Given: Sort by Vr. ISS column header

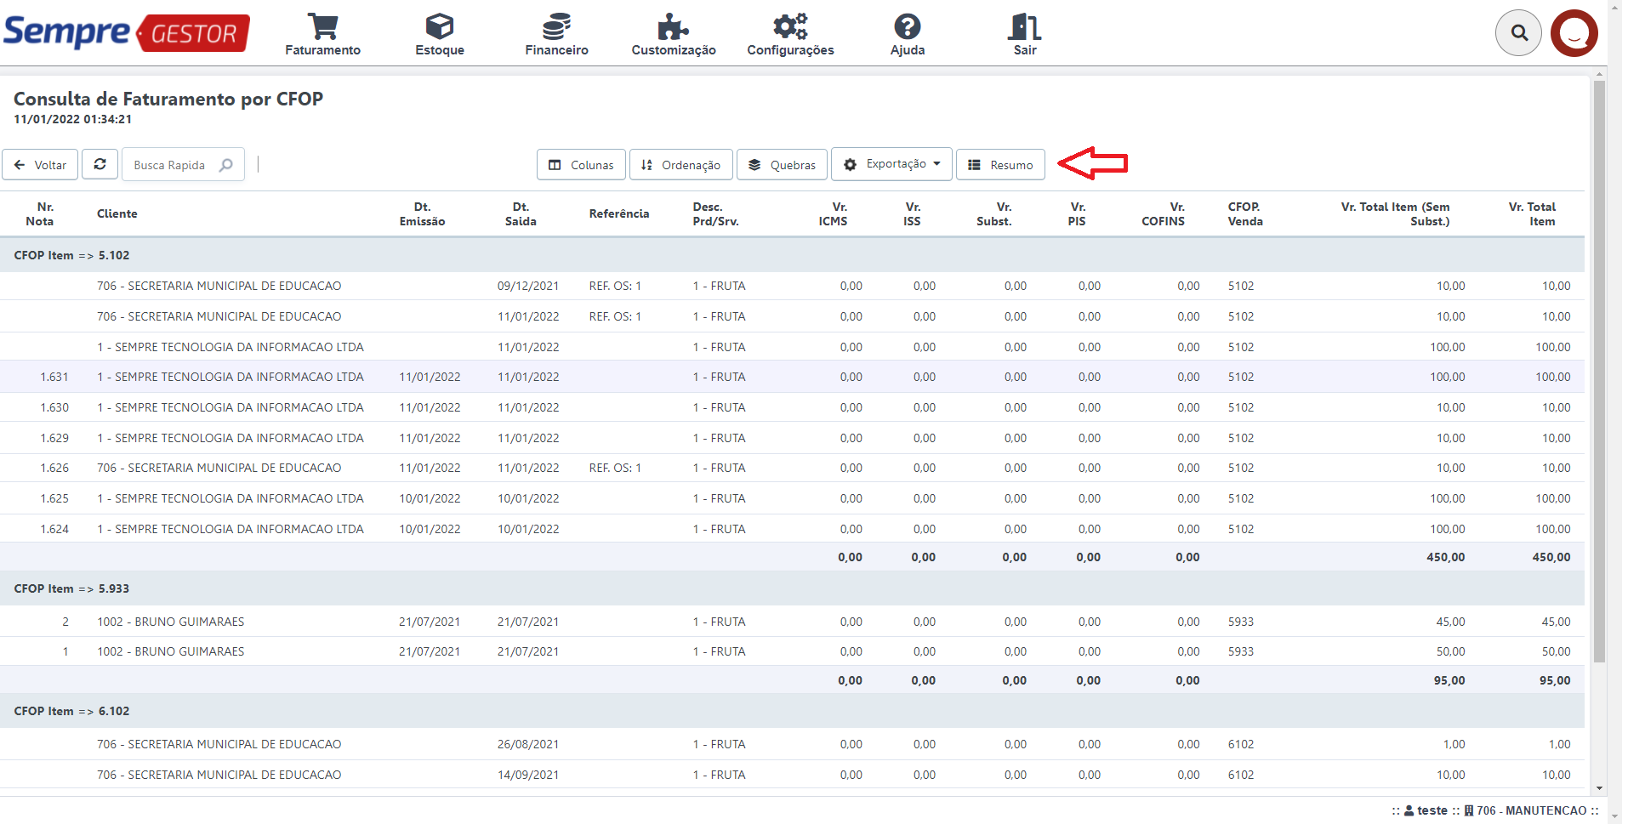Looking at the screenshot, I should [912, 213].
